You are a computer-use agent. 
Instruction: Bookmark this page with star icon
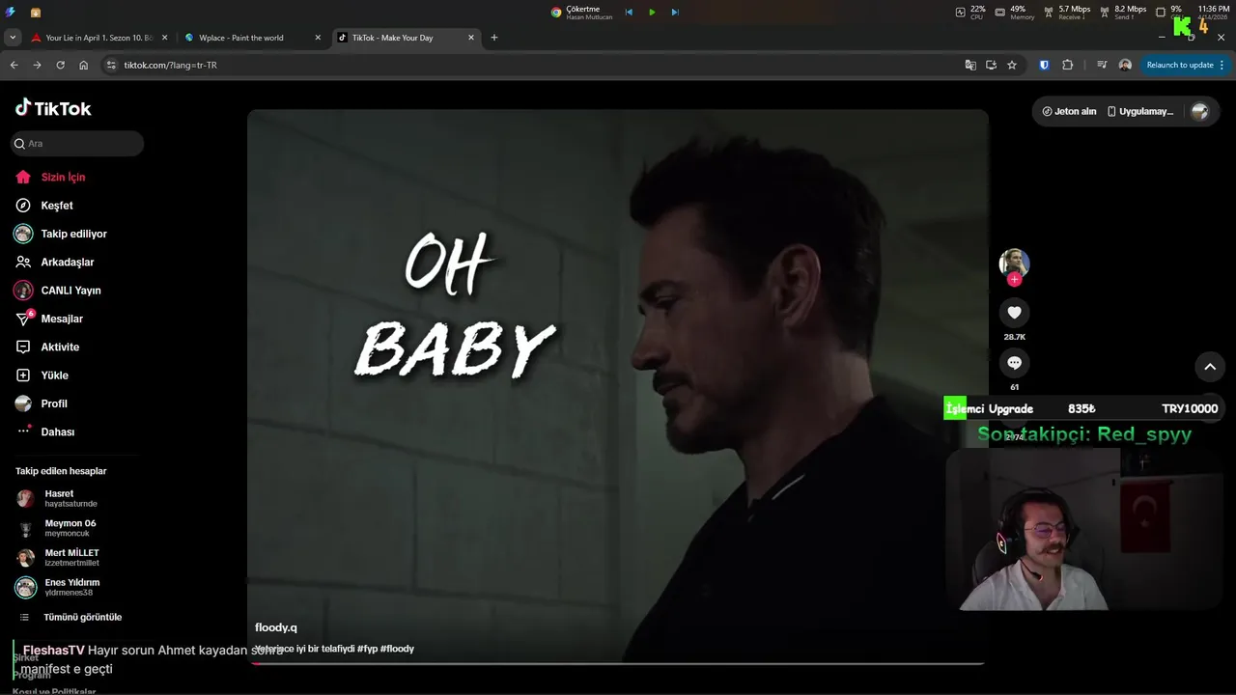tap(1012, 65)
